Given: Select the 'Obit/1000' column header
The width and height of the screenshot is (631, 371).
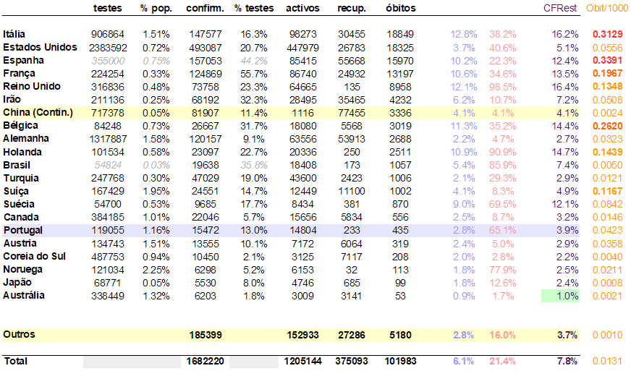Looking at the screenshot, I should 606,8.
